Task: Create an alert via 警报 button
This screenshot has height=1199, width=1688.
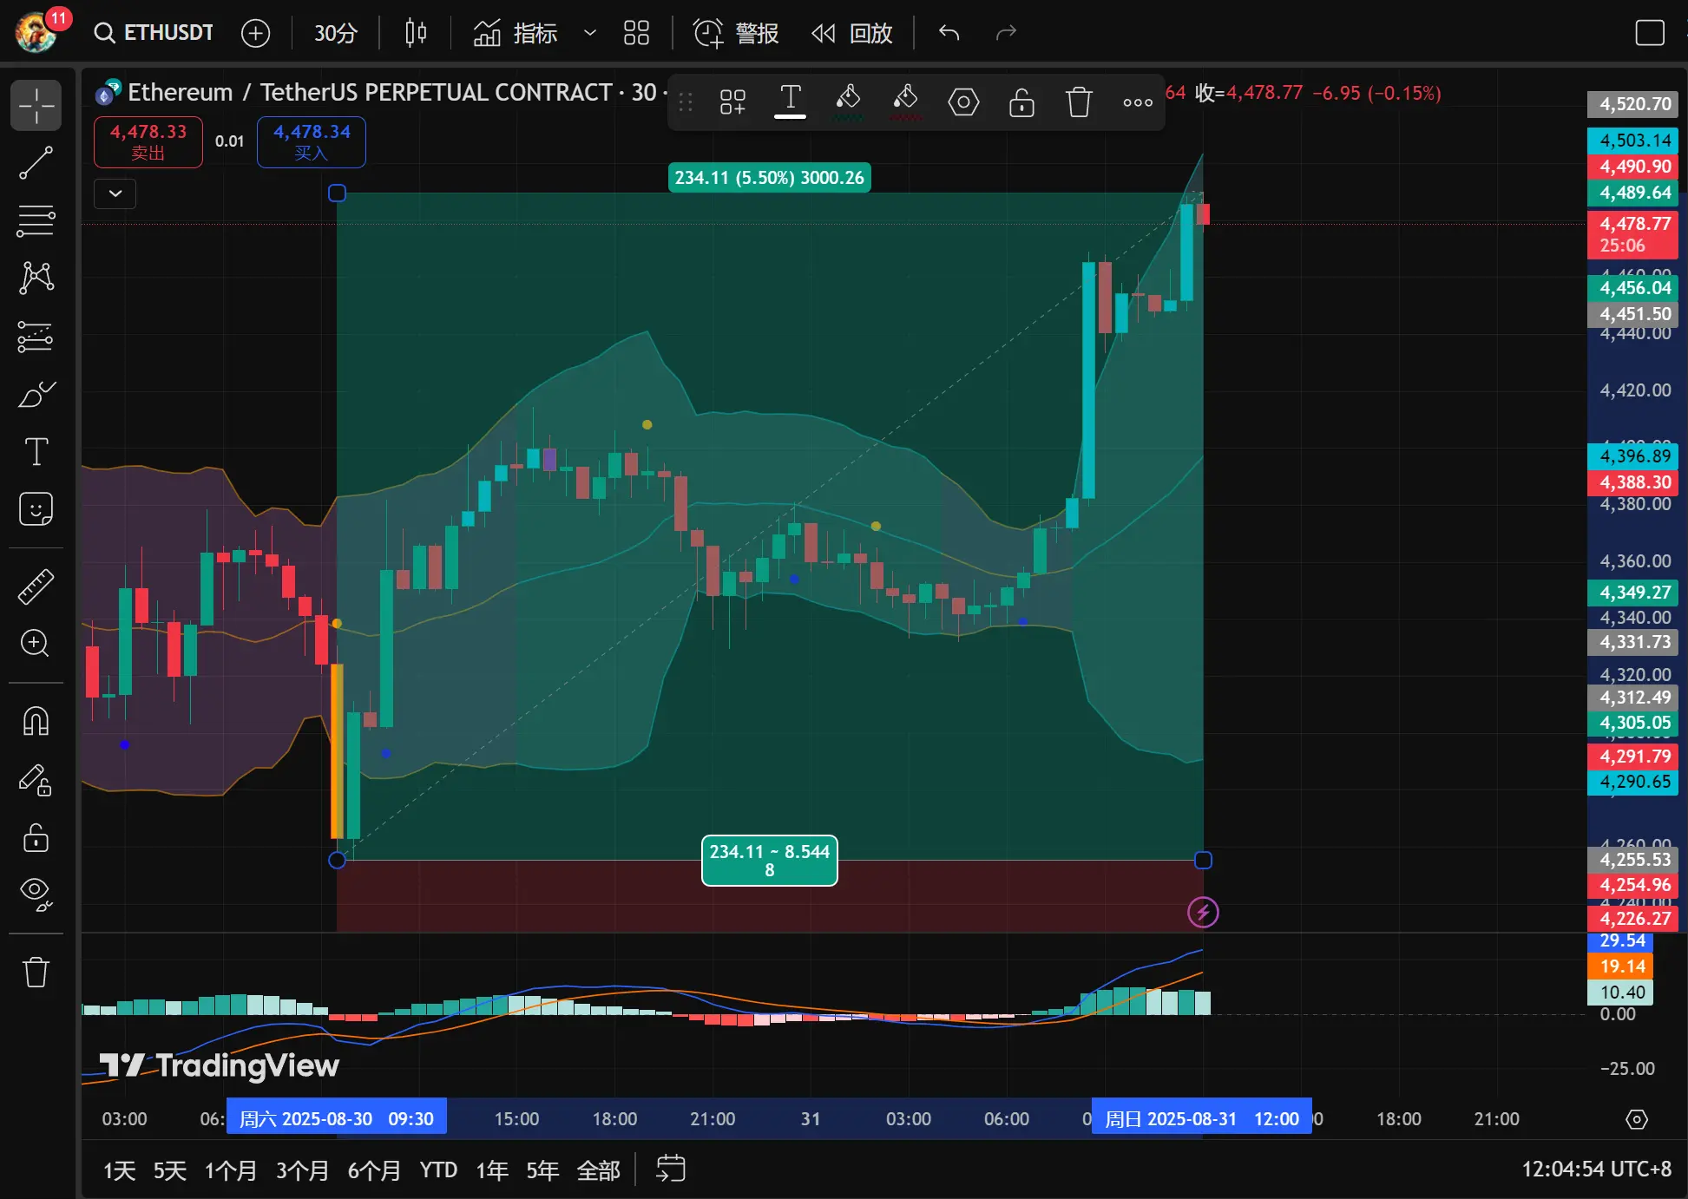Action: click(735, 33)
